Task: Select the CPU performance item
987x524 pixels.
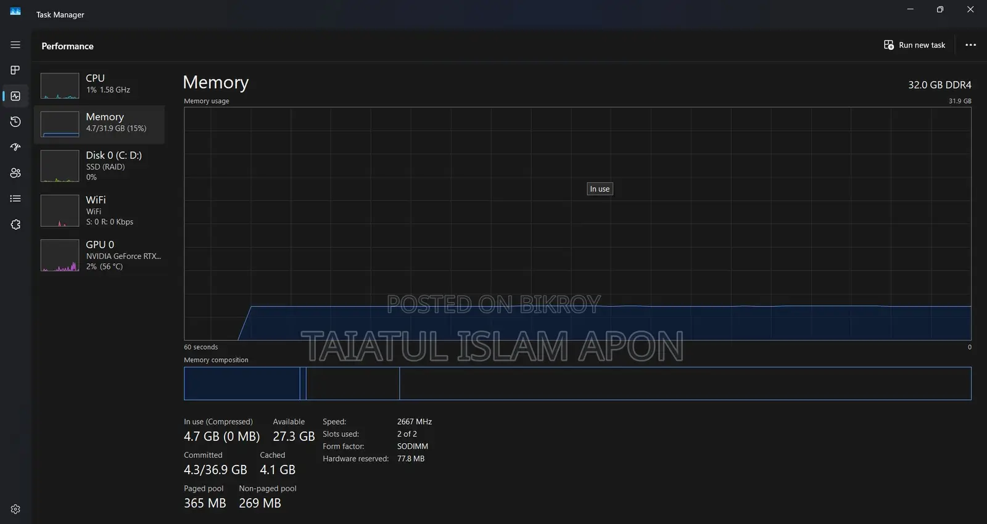Action: (x=99, y=86)
